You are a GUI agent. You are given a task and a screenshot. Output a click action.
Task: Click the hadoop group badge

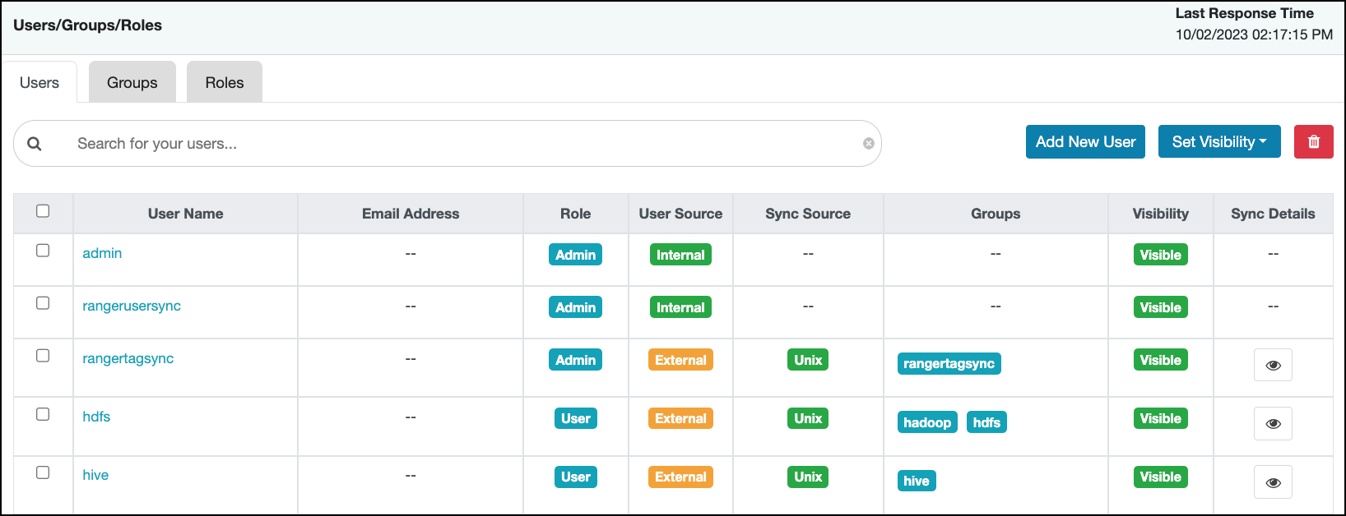(926, 422)
